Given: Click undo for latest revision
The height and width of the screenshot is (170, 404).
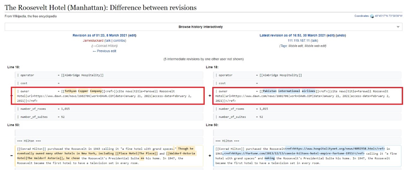Looking at the screenshot, I should click(x=341, y=35).
